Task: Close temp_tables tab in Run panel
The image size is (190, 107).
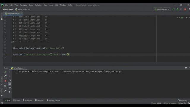Action: pos(25,68)
